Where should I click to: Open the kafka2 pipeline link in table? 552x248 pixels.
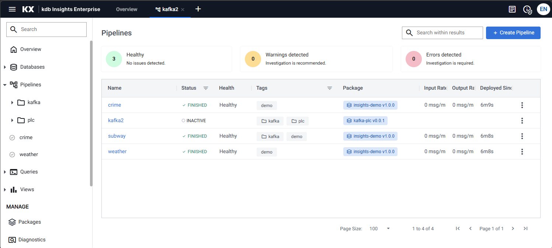point(116,121)
